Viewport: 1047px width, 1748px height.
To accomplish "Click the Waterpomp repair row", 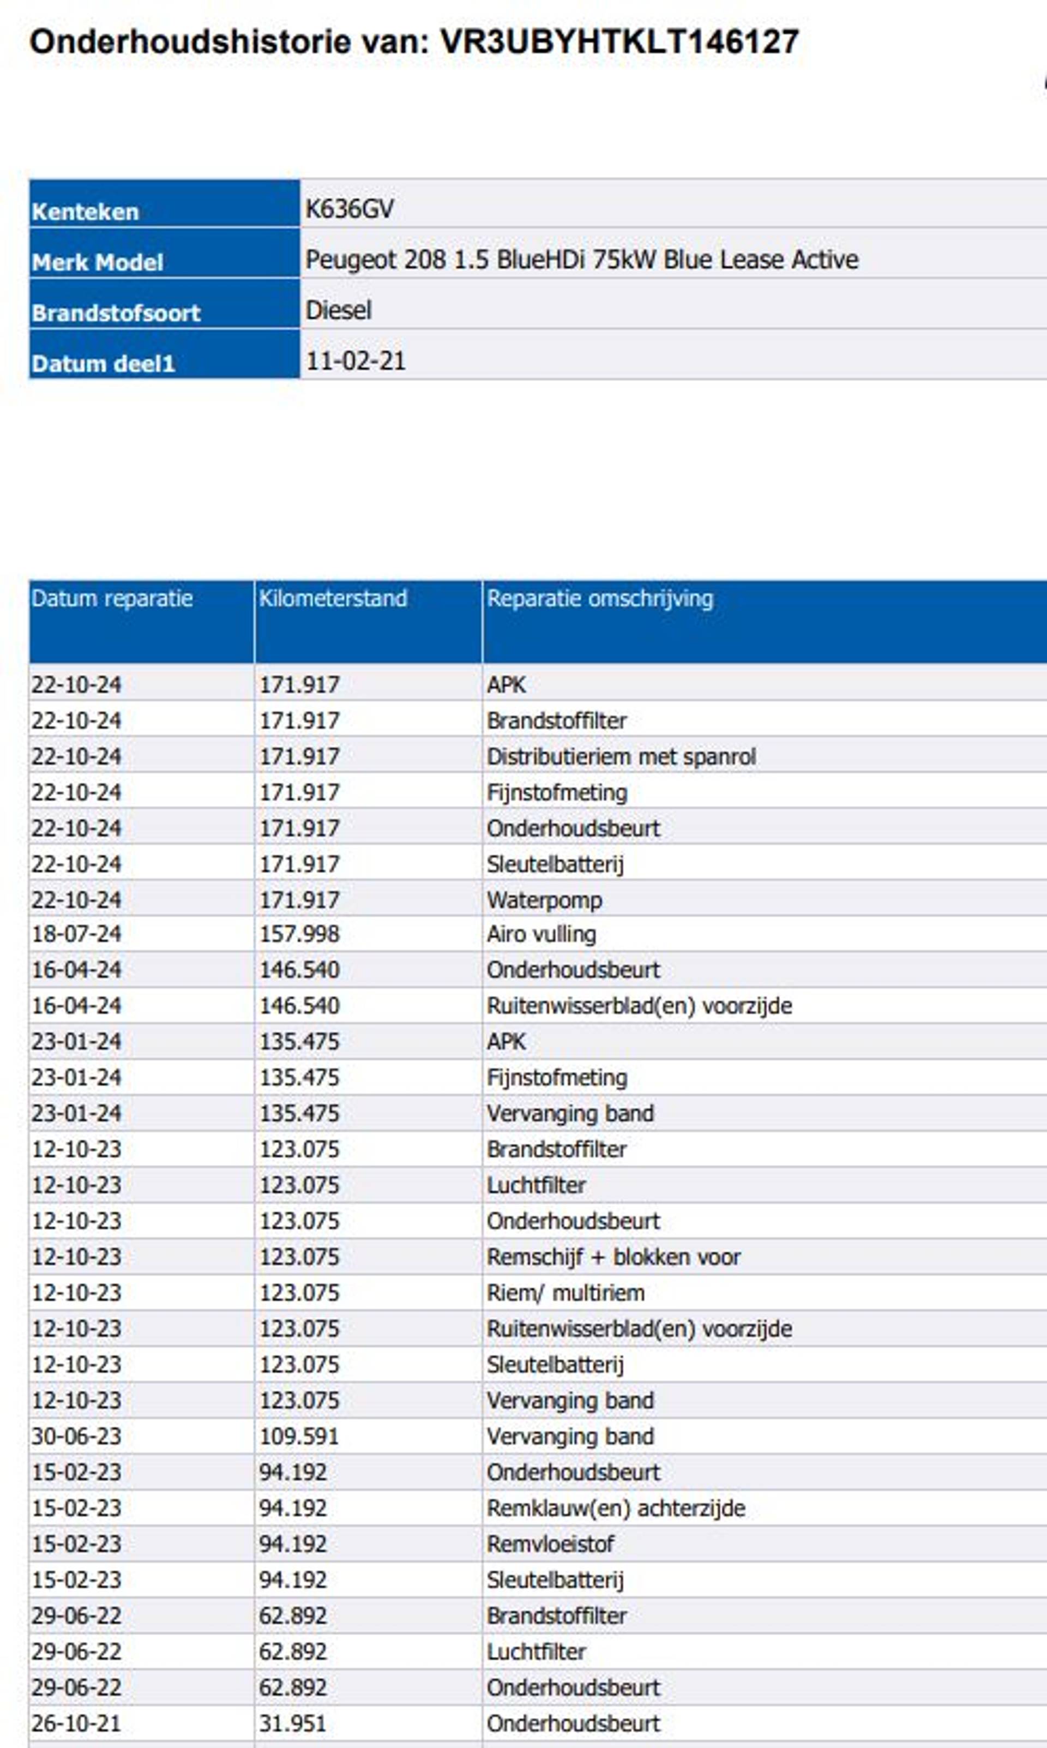I will click(544, 900).
